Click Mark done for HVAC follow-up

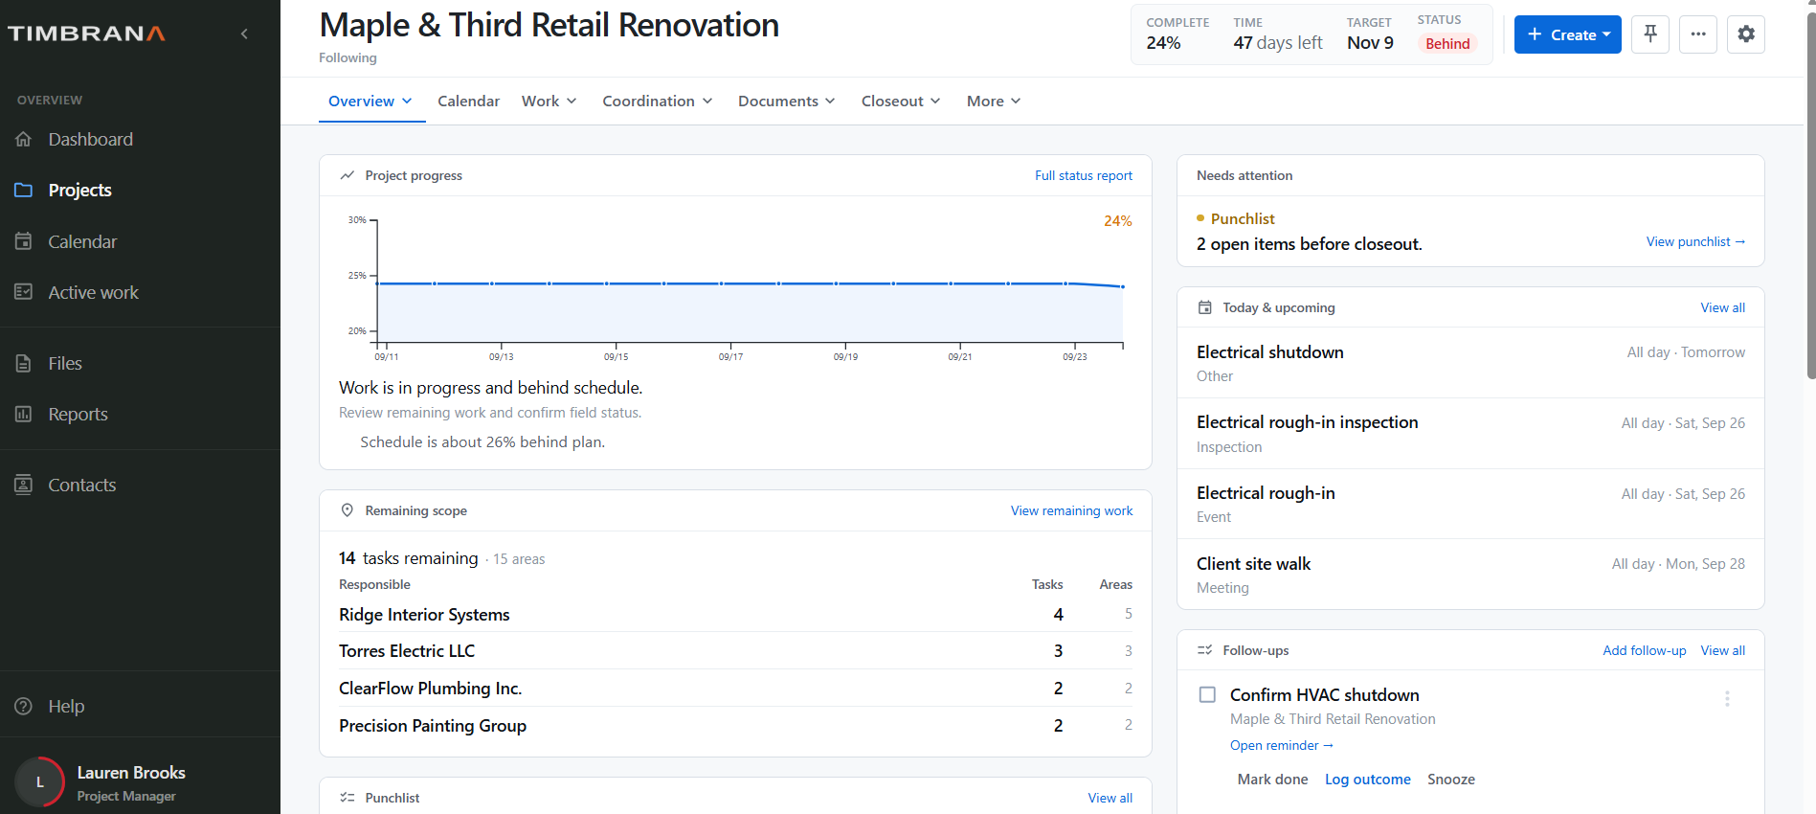tap(1272, 780)
